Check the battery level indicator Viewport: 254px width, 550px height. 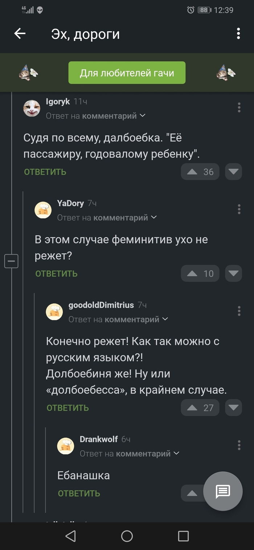click(x=204, y=10)
